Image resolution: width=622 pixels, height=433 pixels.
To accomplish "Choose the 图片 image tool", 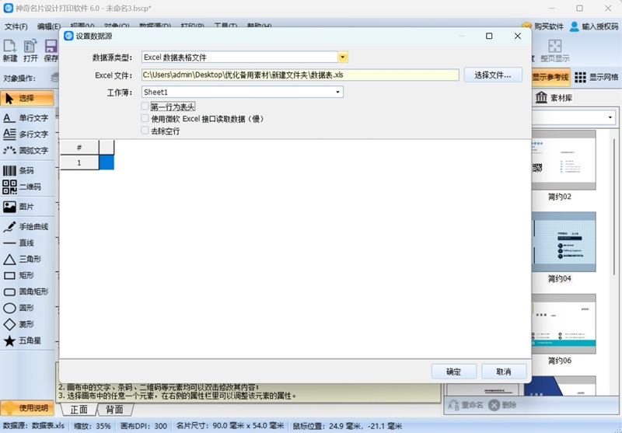I will tap(25, 207).
